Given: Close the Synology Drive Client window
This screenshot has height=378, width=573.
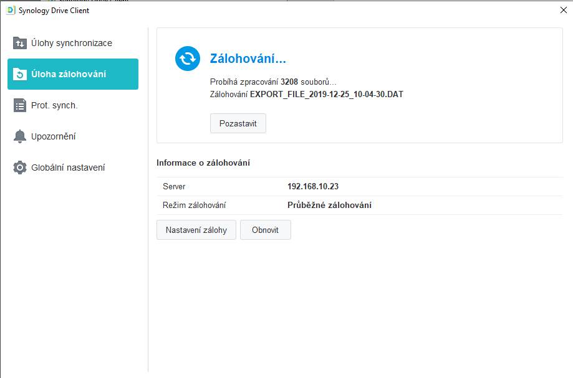Looking at the screenshot, I should pos(564,10).
